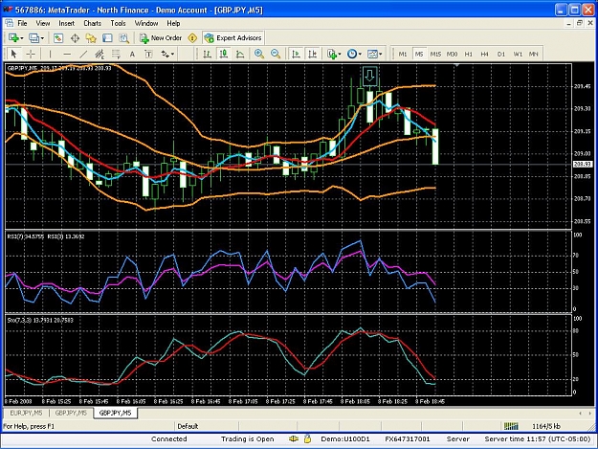The width and height of the screenshot is (598, 449).
Task: Toggle the Terminal window icon
Action: [x=107, y=37]
